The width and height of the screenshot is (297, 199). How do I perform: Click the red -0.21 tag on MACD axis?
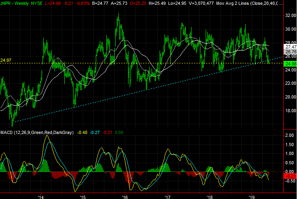291,176
